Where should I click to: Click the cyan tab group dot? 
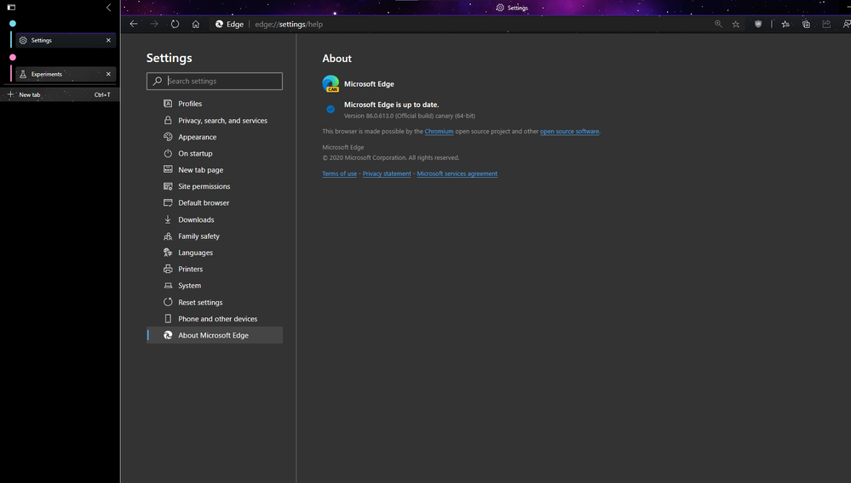click(13, 23)
